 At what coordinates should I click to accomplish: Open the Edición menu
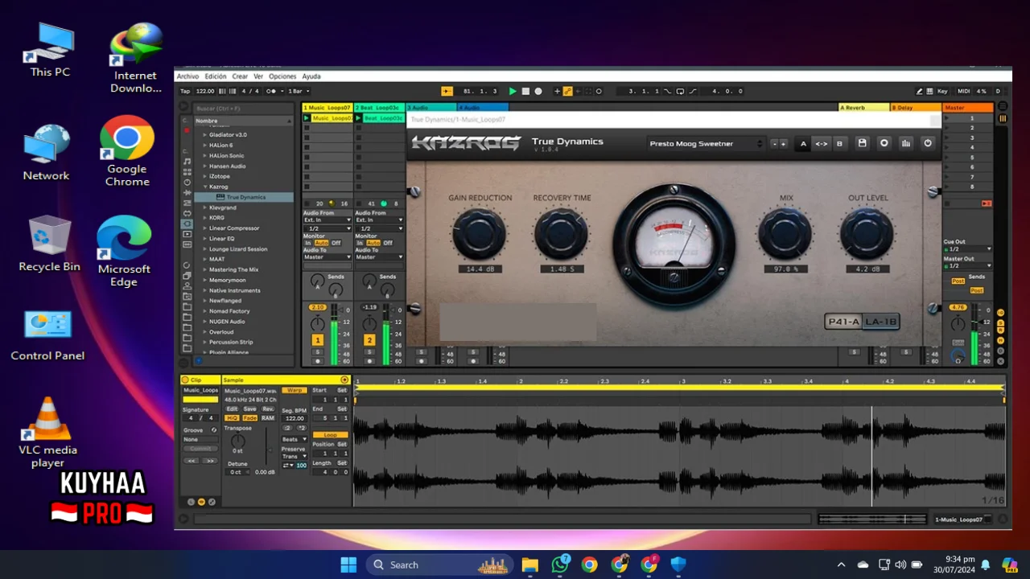pyautogui.click(x=216, y=76)
